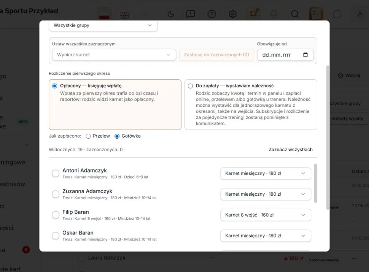Image resolution: width=369 pixels, height=272 pixels.
Task: Check the box for Oskar Baran
Action: tap(56, 236)
